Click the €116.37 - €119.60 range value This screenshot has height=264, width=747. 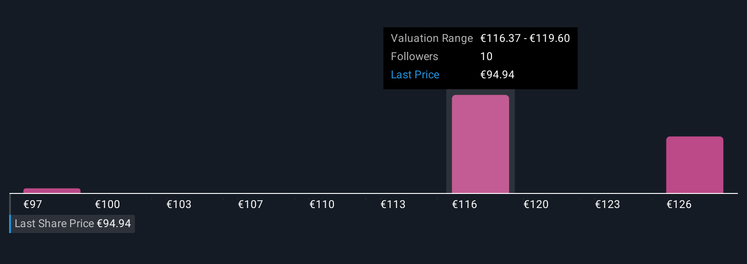pyautogui.click(x=525, y=38)
